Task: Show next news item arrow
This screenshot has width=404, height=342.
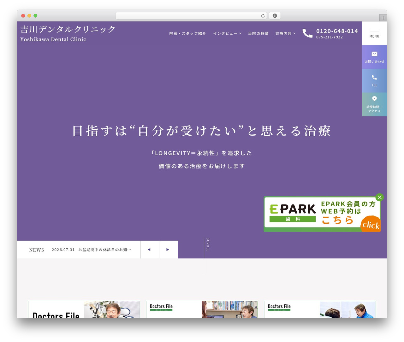Action: [168, 250]
